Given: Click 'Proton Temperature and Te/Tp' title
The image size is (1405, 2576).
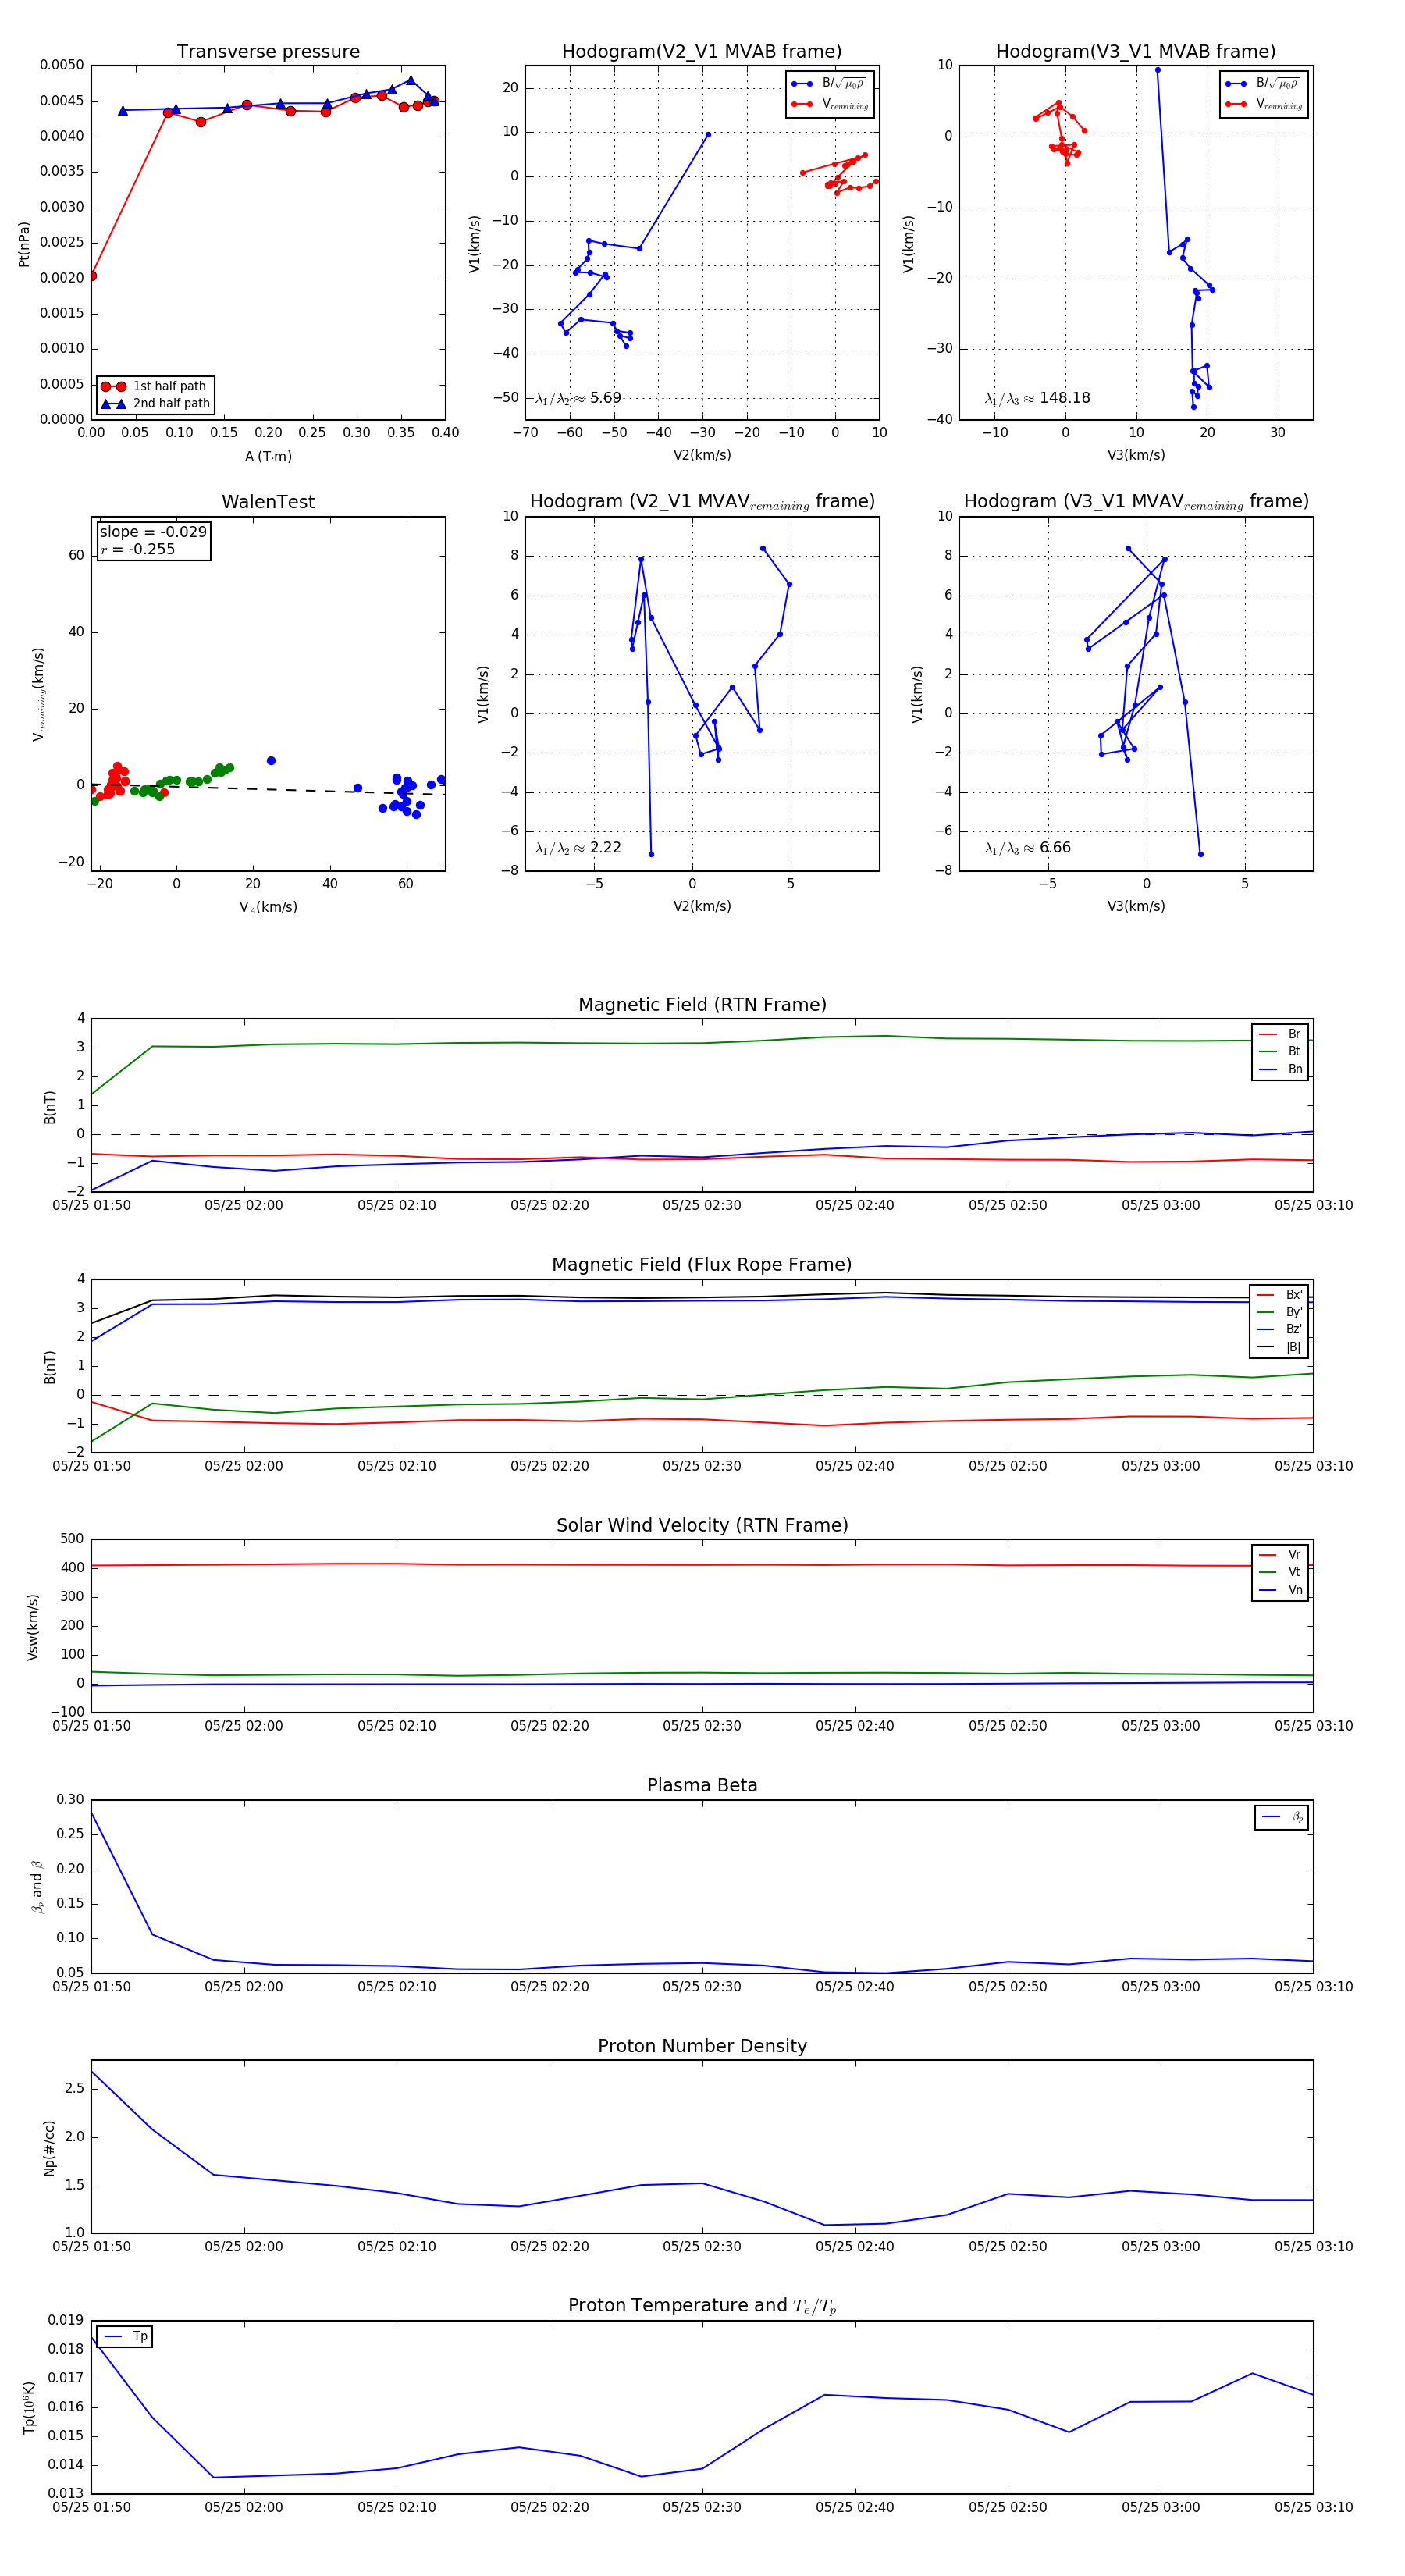Looking at the screenshot, I should [702, 2306].
